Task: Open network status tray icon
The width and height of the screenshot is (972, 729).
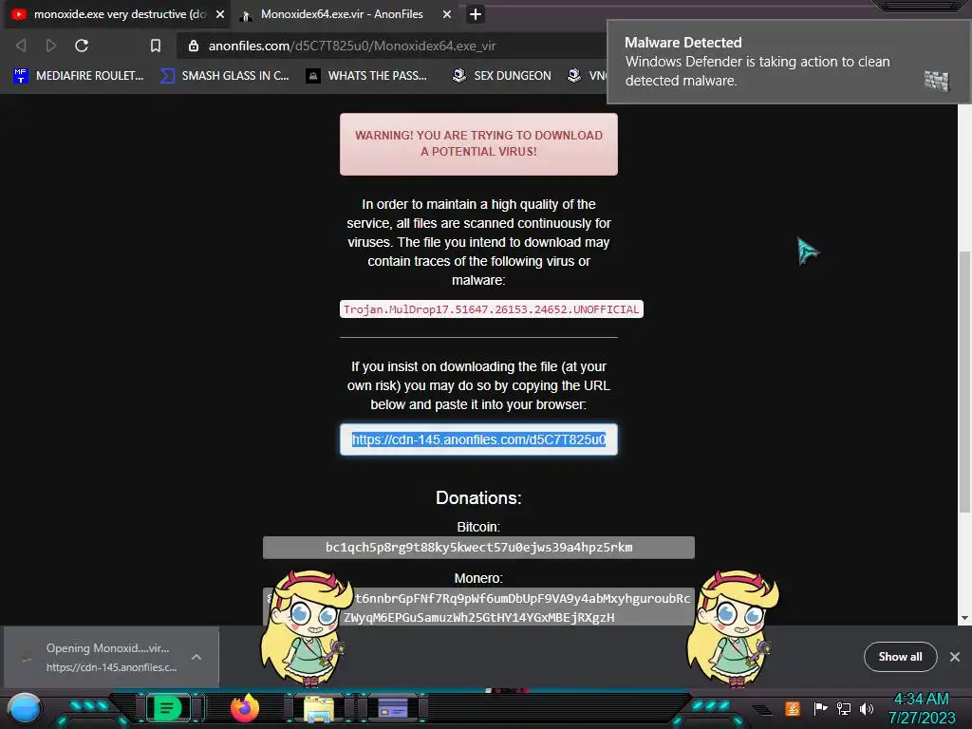Action: pyautogui.click(x=844, y=708)
